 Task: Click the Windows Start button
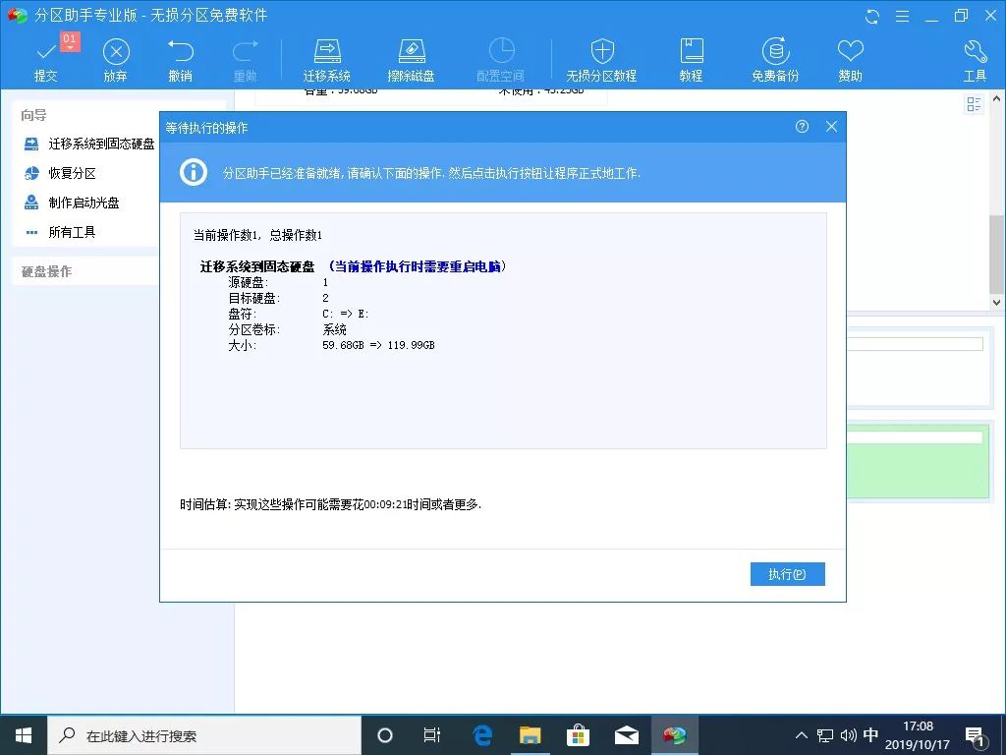[24, 735]
